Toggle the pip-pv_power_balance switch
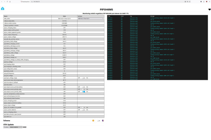This screenshot has height=140, width=211. [x=83, y=110]
